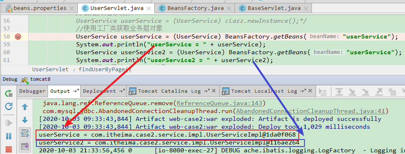This screenshot has width=405, height=154.
Task: Click the "Artifact is deployed successfully" log line
Action: [210, 119]
